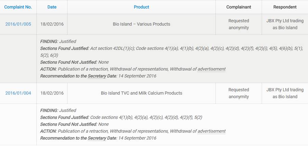
Task: Click the date cell for complaint 2016/01/005
Action: [52, 24]
